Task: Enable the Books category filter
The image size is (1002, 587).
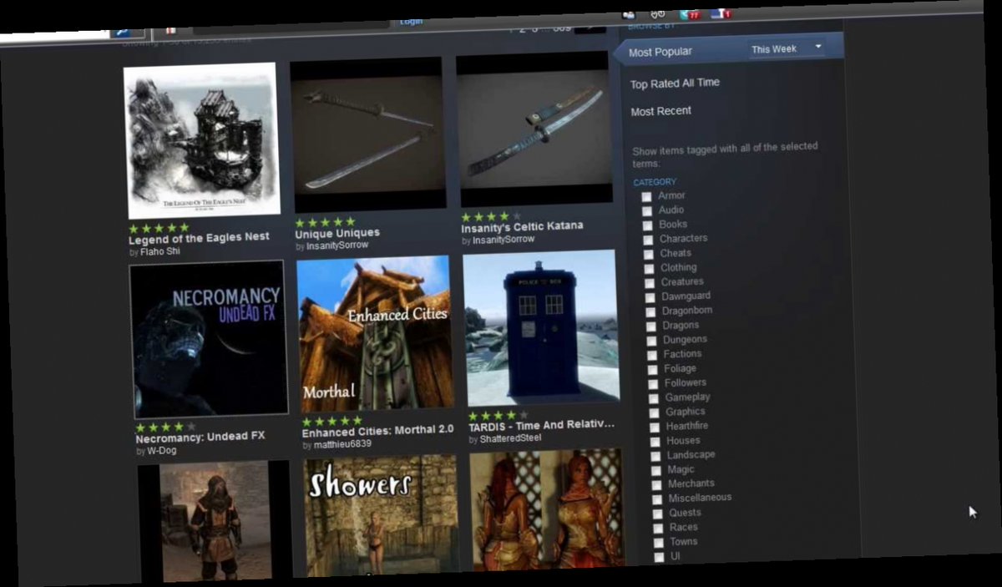Action: (647, 225)
